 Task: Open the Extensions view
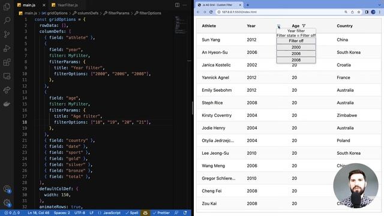click(x=7, y=62)
